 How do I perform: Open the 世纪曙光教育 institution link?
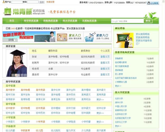(x=121, y=62)
